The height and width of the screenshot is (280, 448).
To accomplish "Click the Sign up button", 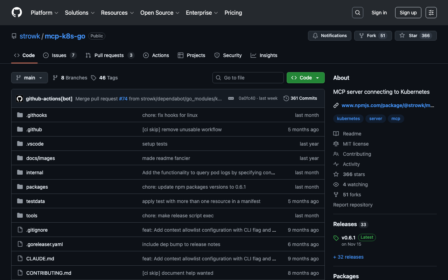I will coord(408,13).
